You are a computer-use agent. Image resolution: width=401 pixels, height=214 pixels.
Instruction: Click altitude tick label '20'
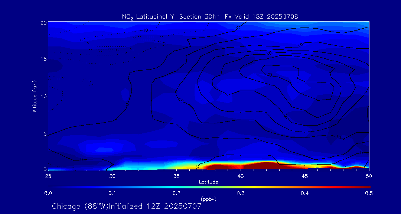tap(44, 23)
